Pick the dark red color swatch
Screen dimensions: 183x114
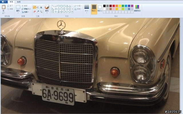click(x=111, y=6)
